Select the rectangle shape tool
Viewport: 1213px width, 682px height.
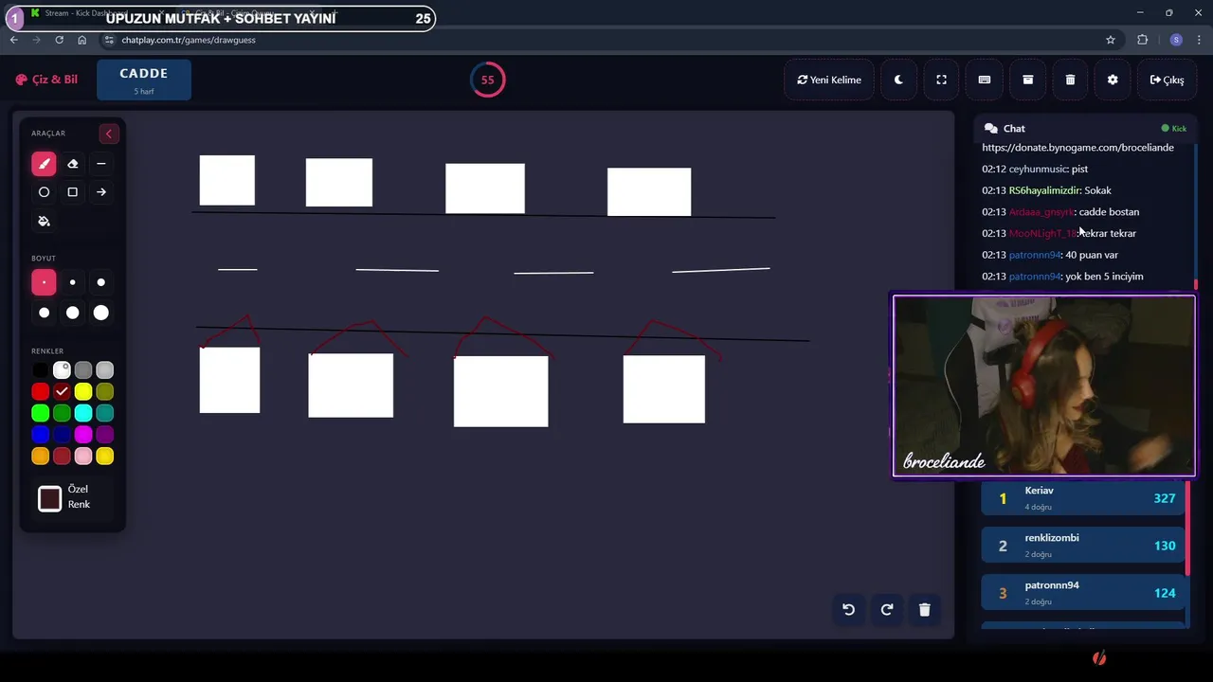(x=72, y=192)
